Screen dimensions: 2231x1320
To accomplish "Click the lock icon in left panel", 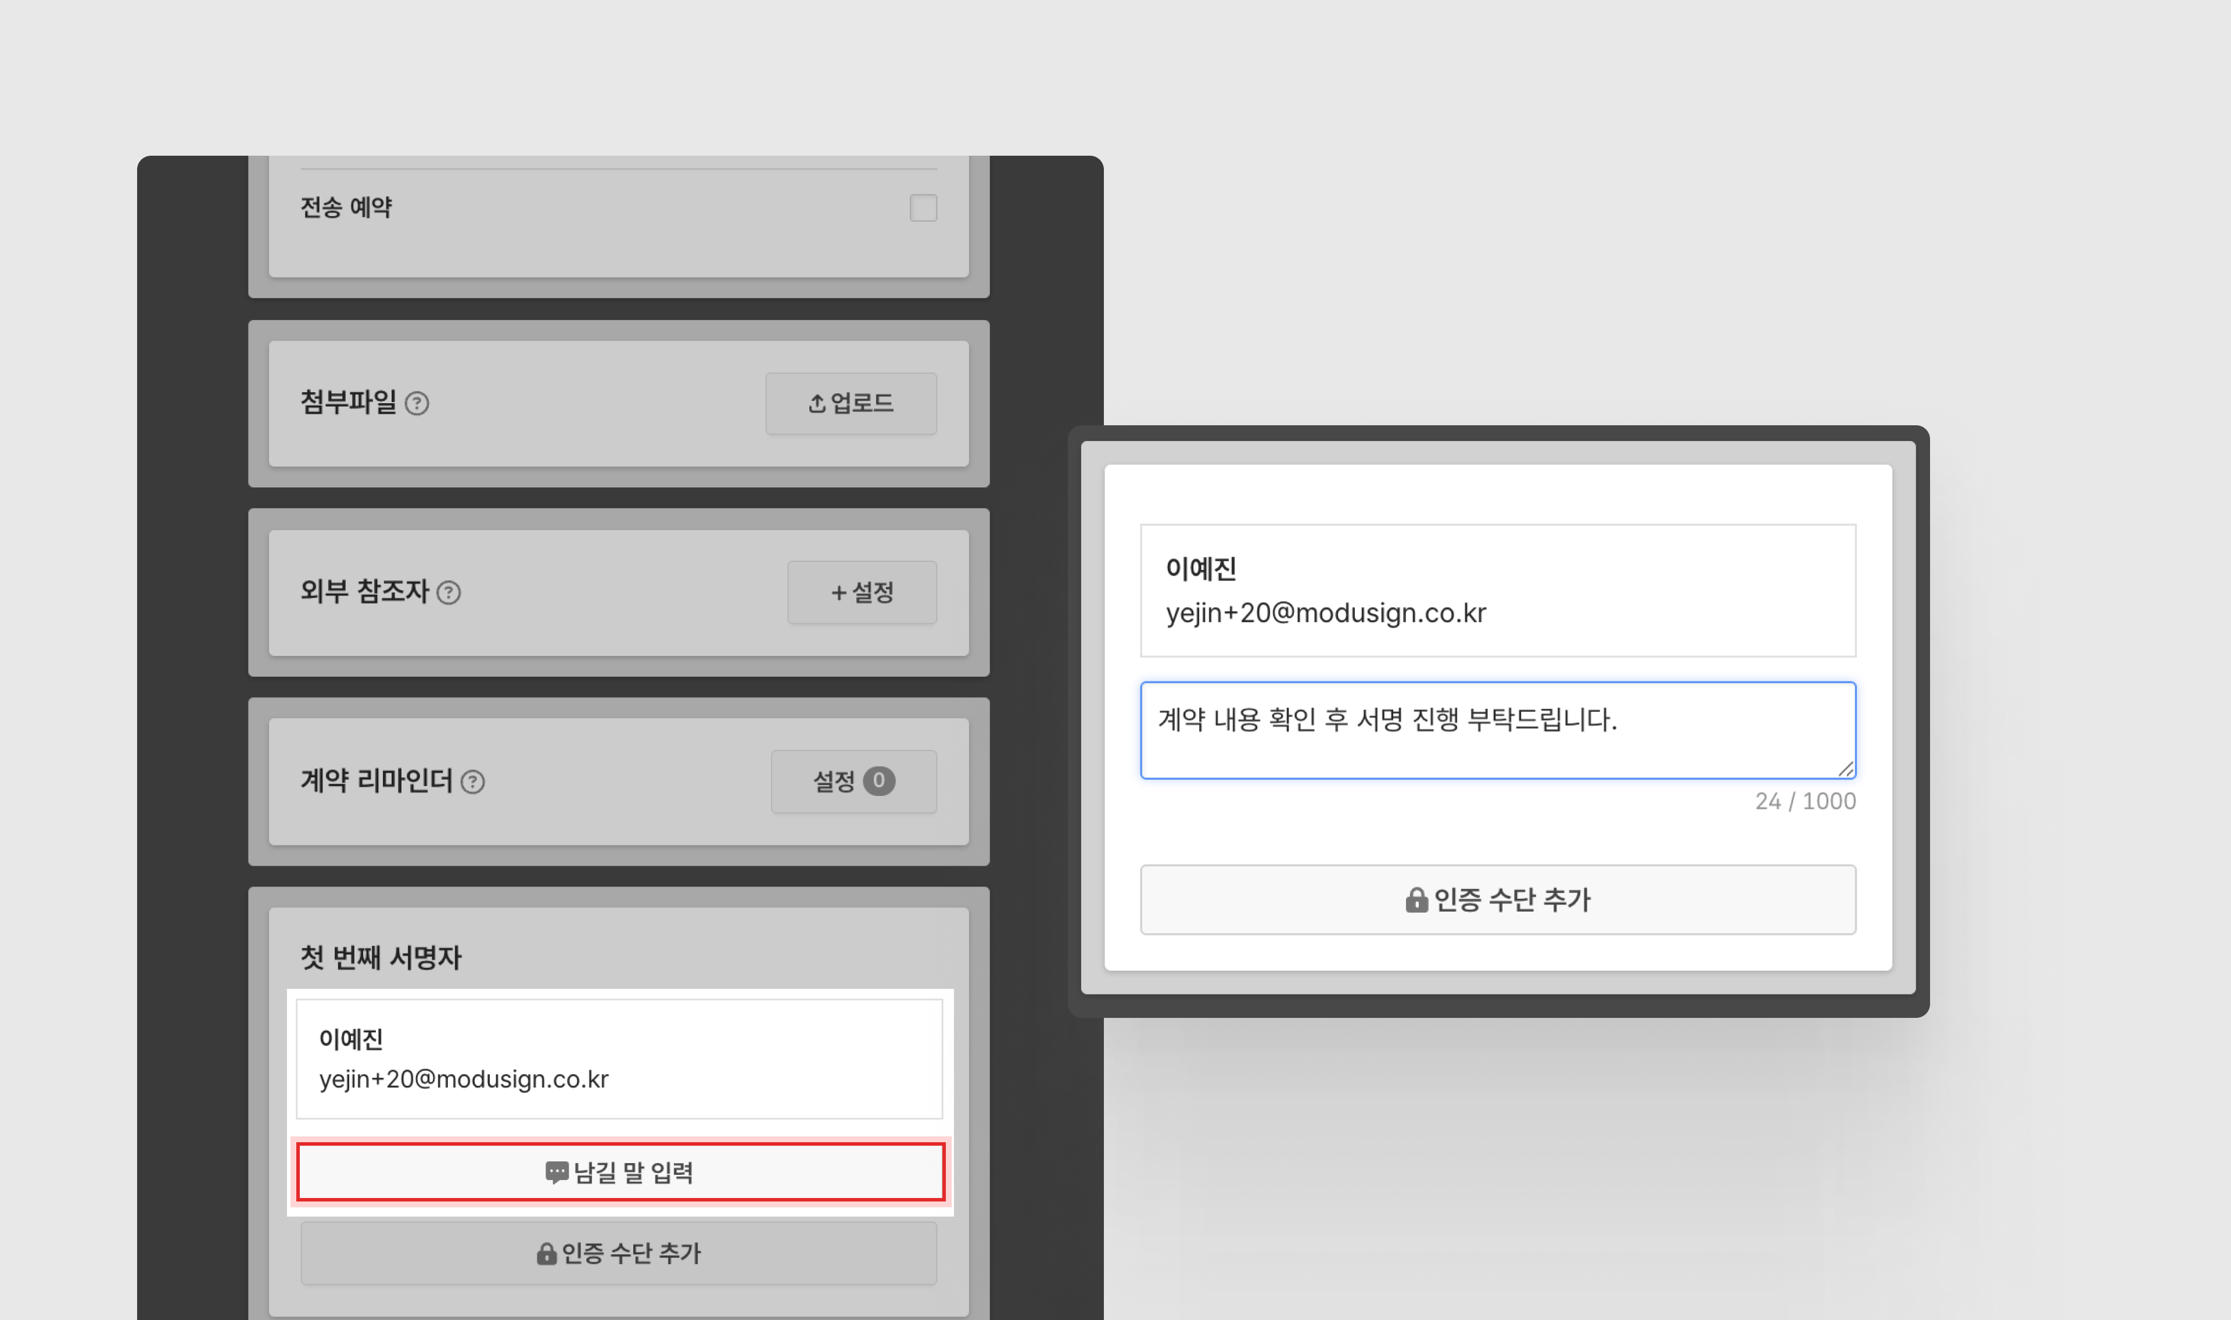I will [546, 1253].
